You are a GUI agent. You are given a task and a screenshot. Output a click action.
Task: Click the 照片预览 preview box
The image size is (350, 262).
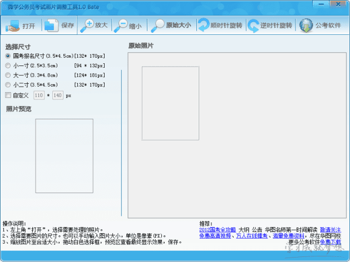65,156
